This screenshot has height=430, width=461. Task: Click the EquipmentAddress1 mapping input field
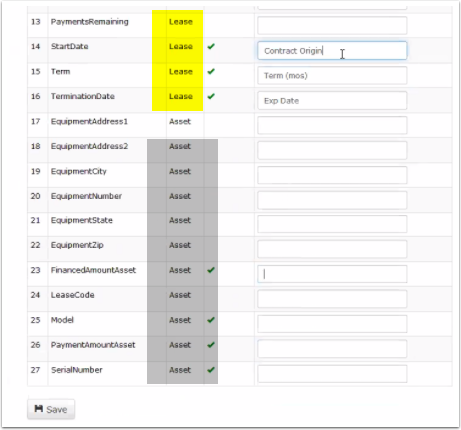[332, 125]
